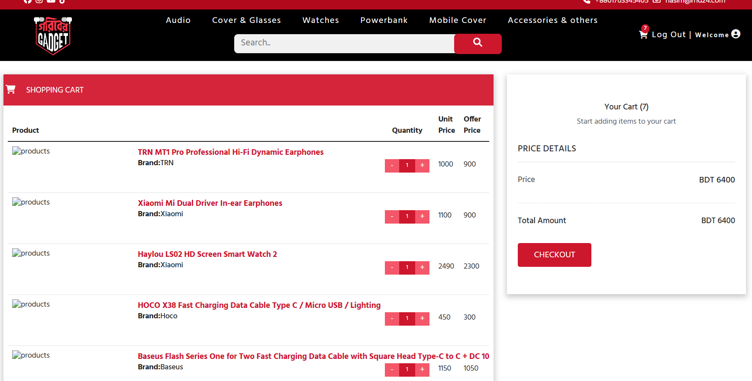The height and width of the screenshot is (381, 752).
Task: Click the Goriber Gadget shield logo
Action: click(53, 35)
